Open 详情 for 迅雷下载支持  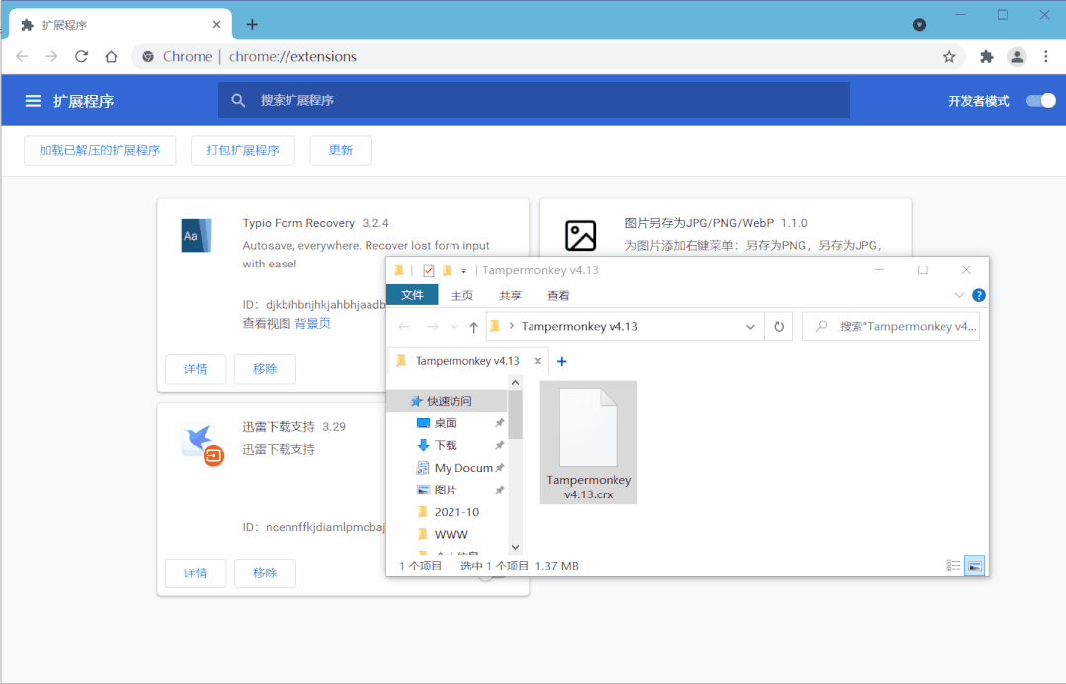pyautogui.click(x=196, y=573)
